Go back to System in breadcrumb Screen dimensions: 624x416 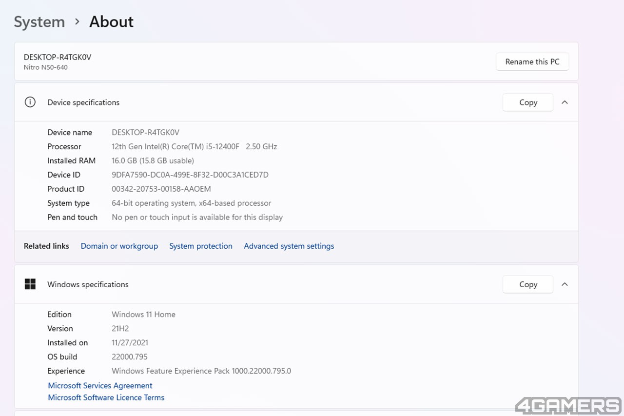click(x=39, y=22)
